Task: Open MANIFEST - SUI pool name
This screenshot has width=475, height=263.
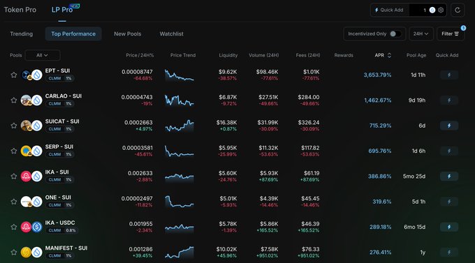Action: pos(66,248)
